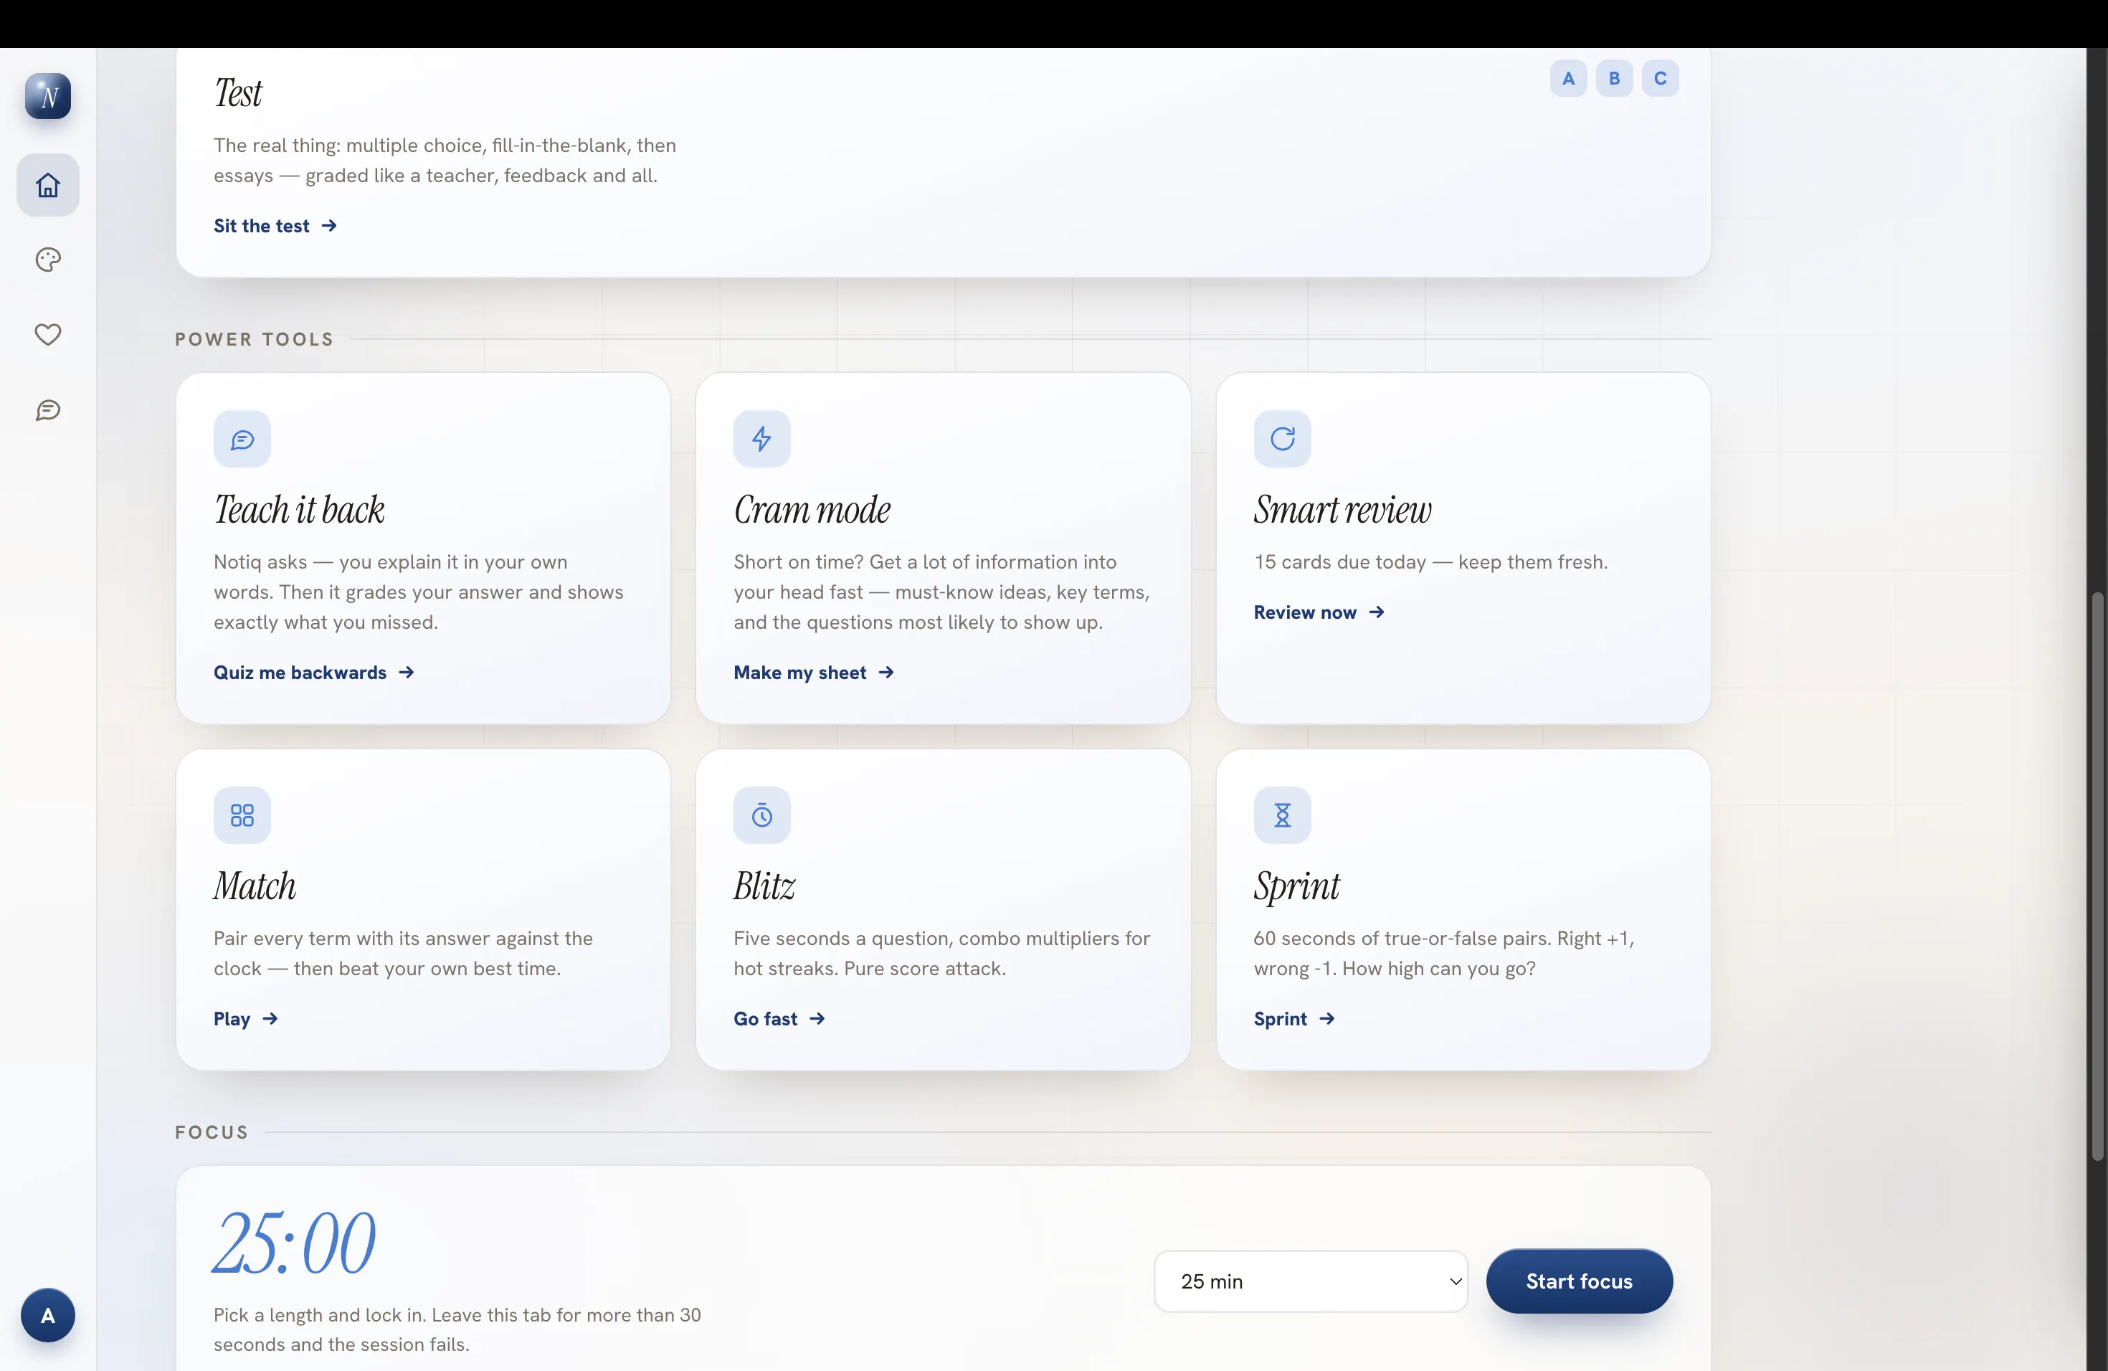This screenshot has width=2108, height=1371.
Task: Open the chat bubble icon in sidebar
Action: coord(48,410)
